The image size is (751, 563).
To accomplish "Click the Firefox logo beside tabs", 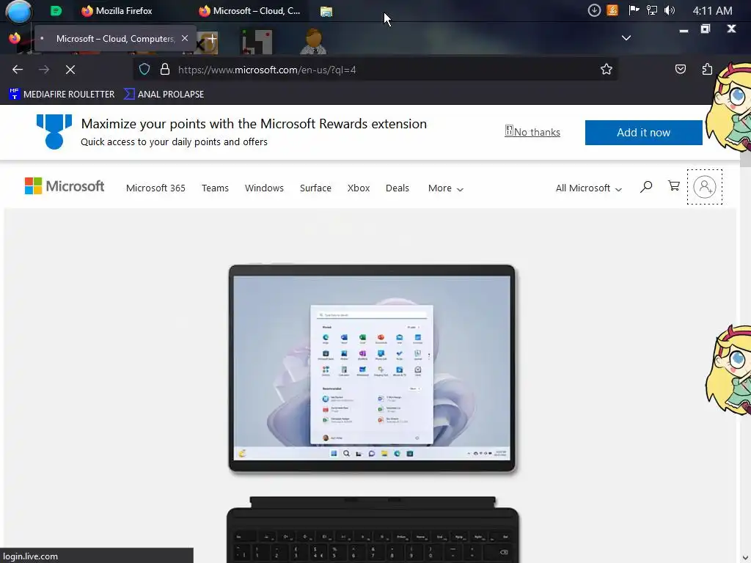I will (x=15, y=38).
